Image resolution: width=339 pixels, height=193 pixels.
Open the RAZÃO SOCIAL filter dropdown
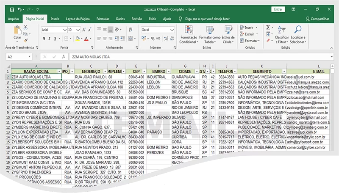point(59,72)
